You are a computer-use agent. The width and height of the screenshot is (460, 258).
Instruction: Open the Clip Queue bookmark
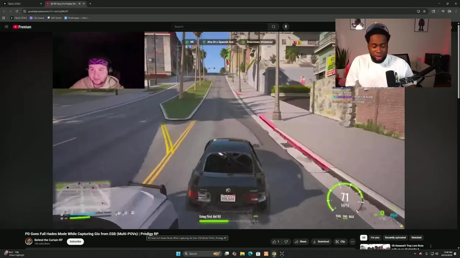coord(37,18)
